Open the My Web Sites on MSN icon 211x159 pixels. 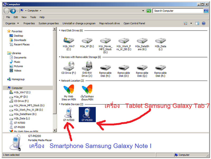[x=69, y=89]
